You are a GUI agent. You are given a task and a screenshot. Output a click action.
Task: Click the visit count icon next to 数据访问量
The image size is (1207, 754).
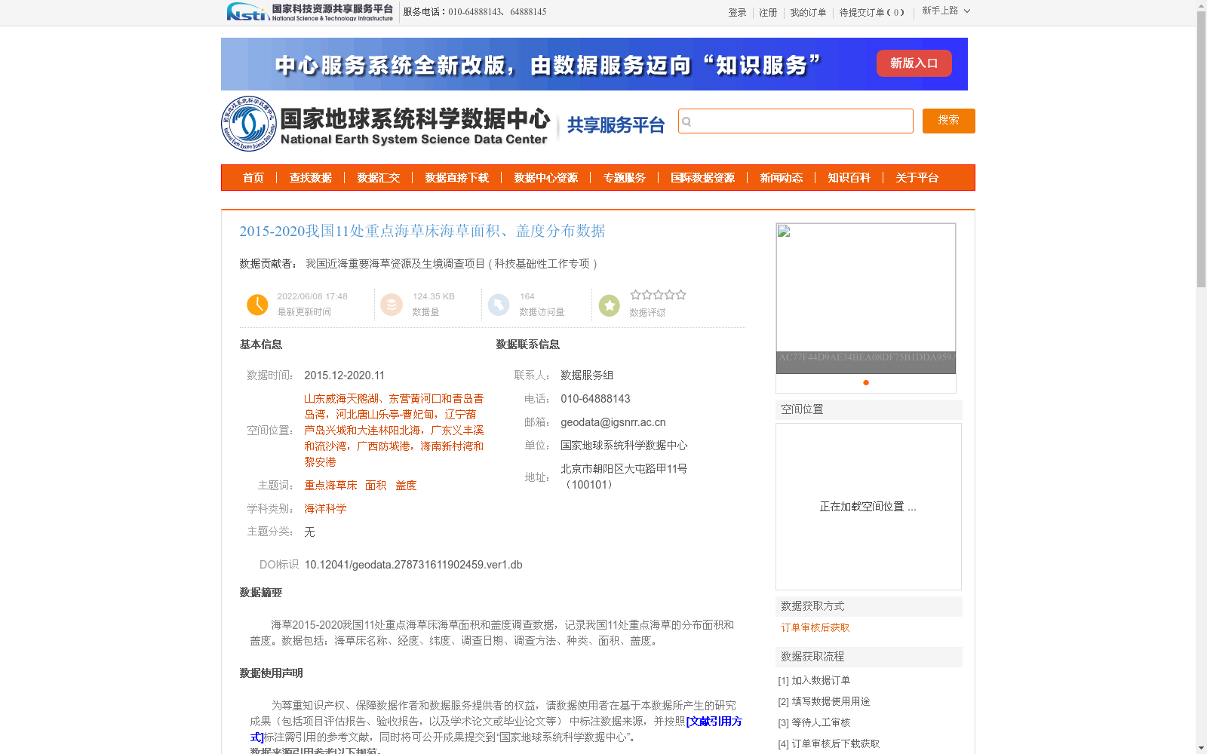[x=499, y=305]
